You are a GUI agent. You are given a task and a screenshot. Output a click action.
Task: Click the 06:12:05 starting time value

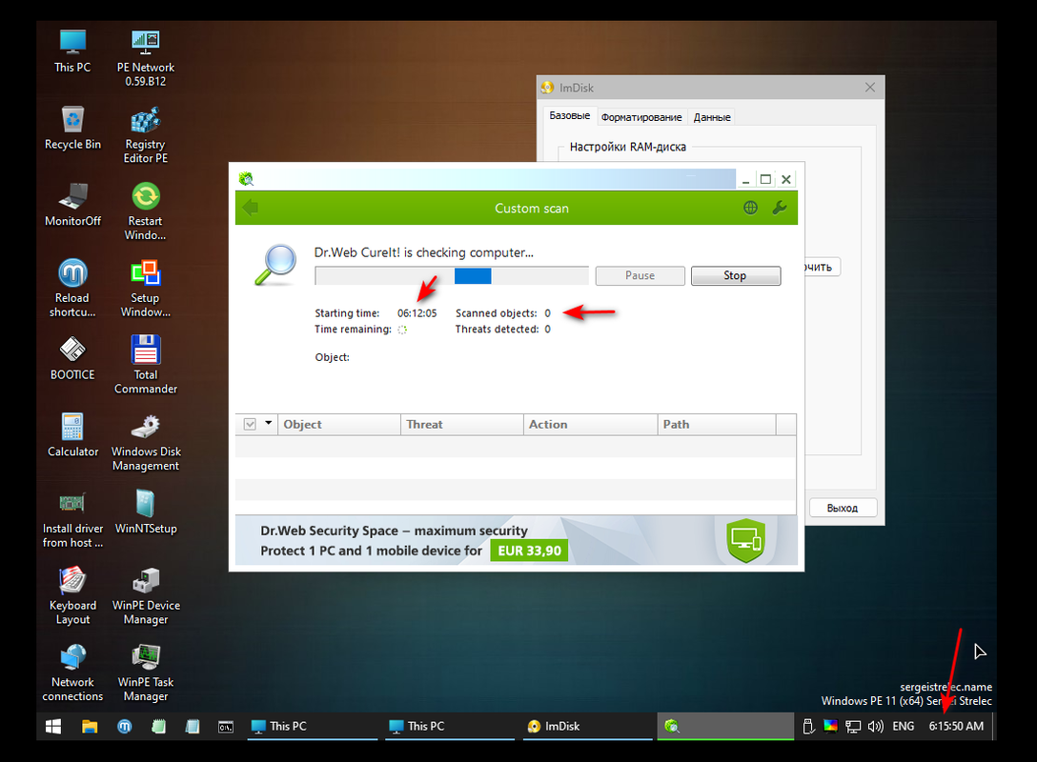tap(417, 313)
